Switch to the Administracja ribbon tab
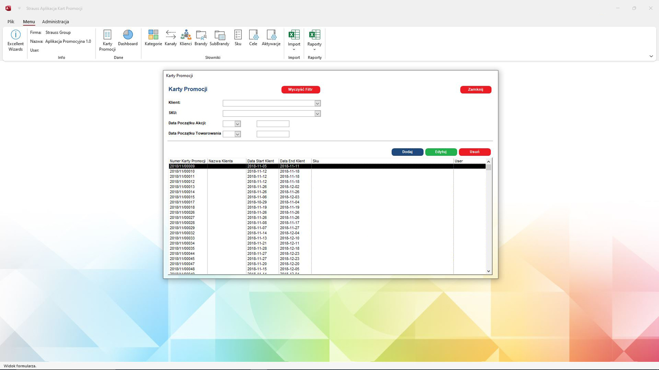This screenshot has width=659, height=370. tap(55, 22)
